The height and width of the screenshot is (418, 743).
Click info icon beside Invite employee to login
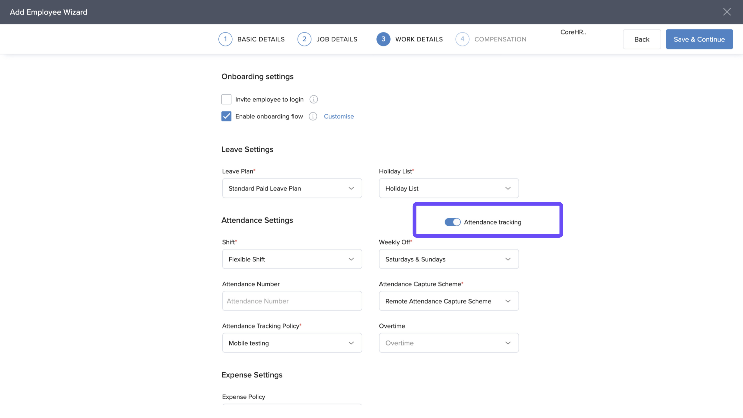pos(313,100)
